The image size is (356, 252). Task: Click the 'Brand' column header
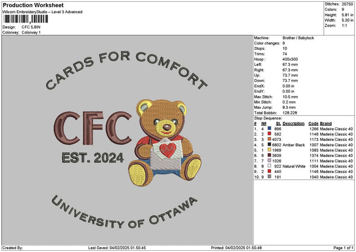point(326,124)
